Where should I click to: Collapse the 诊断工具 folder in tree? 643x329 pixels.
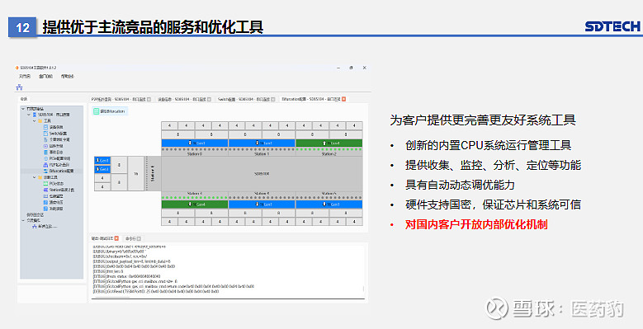[34, 177]
